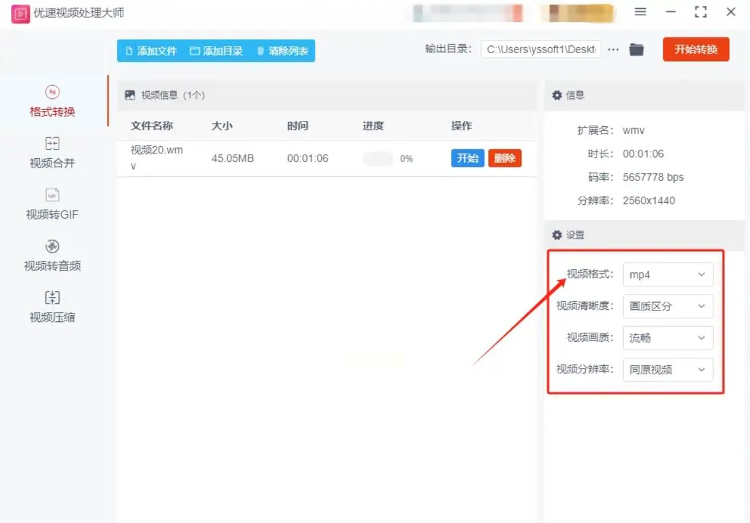This screenshot has width=750, height=523.
Task: Click the 00:01:06 time cell in table
Action: pyautogui.click(x=308, y=159)
